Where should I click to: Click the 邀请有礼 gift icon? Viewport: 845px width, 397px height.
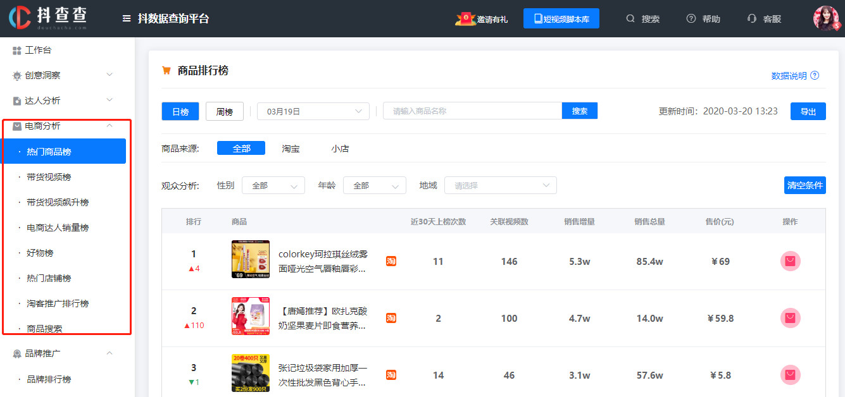[x=466, y=19]
